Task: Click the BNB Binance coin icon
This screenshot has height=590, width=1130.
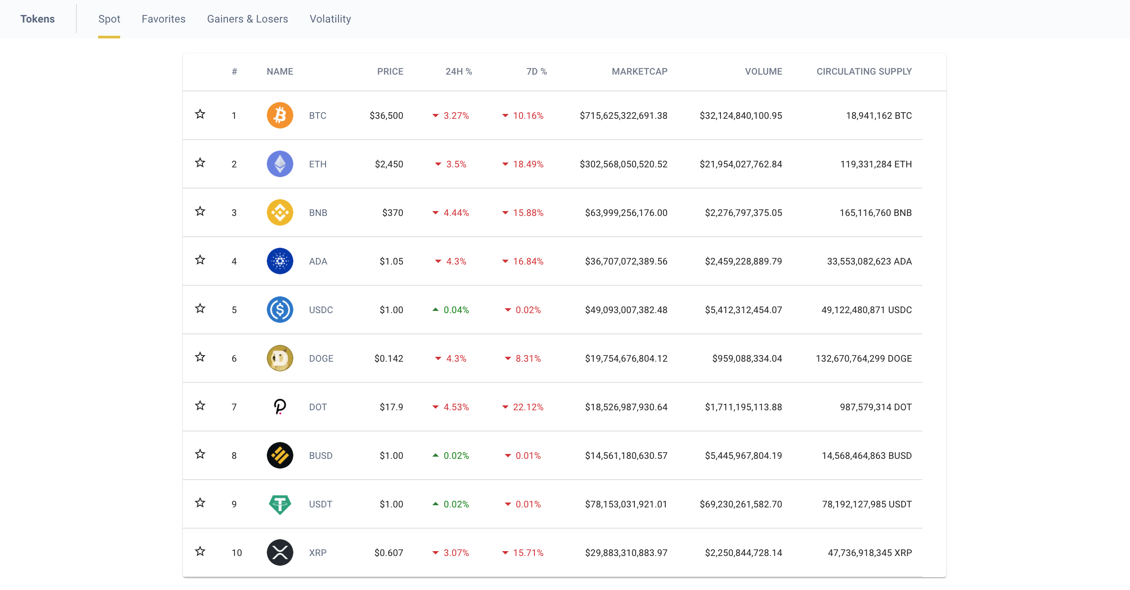Action: (280, 212)
